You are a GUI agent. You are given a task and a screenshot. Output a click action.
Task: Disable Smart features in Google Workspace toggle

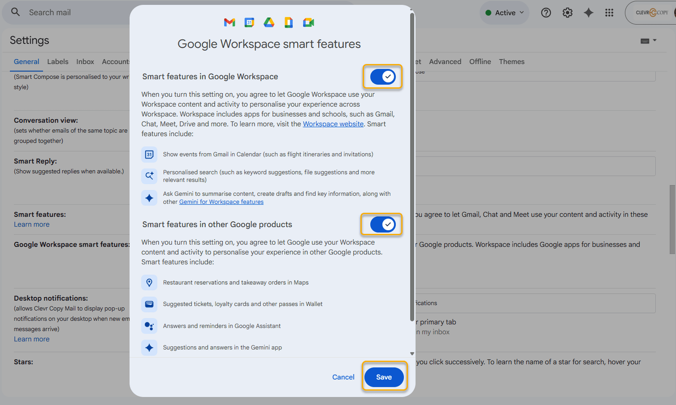tap(383, 77)
